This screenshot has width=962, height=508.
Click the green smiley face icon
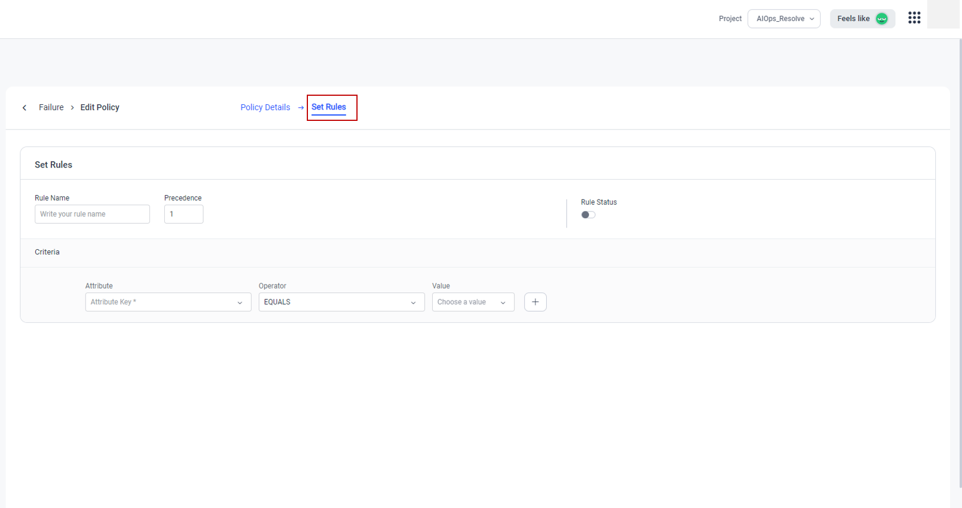[x=882, y=19]
